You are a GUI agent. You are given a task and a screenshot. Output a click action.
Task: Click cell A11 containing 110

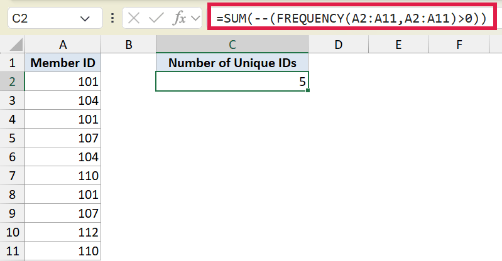[x=63, y=251]
